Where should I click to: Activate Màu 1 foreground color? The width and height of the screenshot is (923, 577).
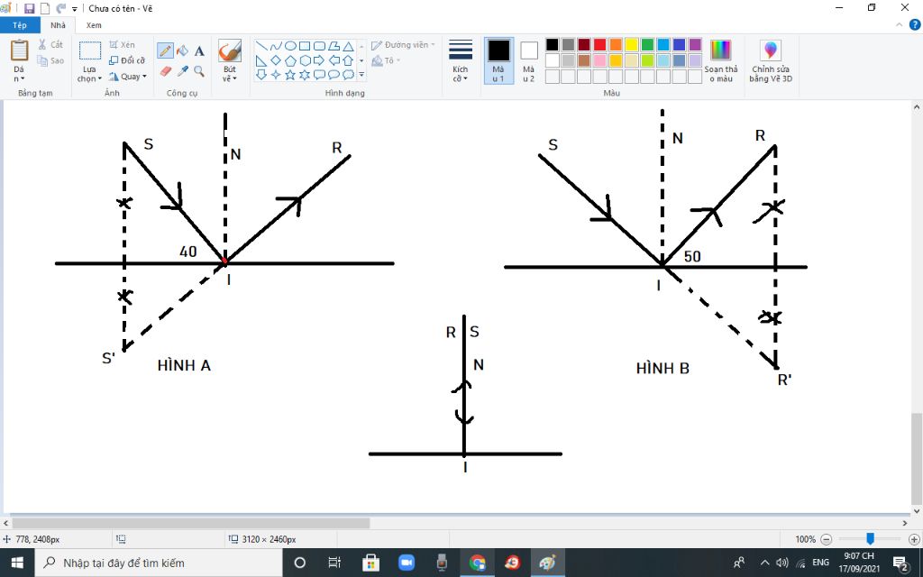(498, 60)
